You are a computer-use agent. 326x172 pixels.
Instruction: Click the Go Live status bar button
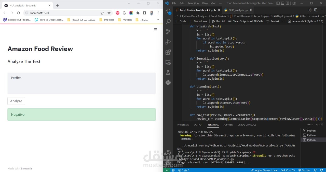click(304, 170)
